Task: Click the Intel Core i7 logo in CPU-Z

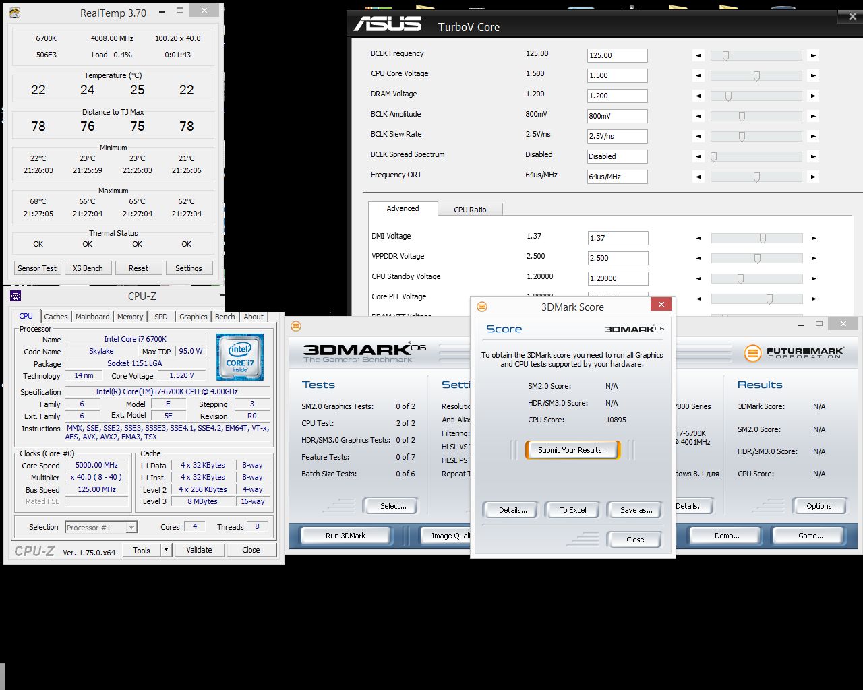Action: (240, 357)
